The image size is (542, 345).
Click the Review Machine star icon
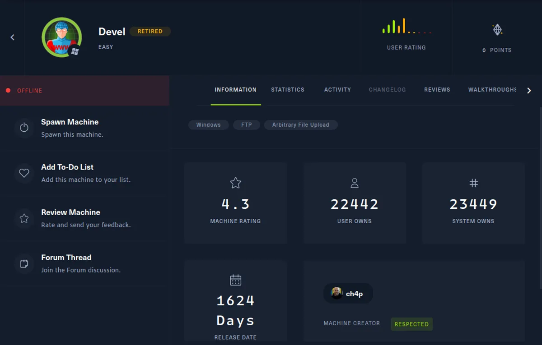(x=24, y=218)
